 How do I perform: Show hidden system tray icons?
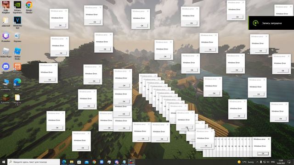(257, 162)
